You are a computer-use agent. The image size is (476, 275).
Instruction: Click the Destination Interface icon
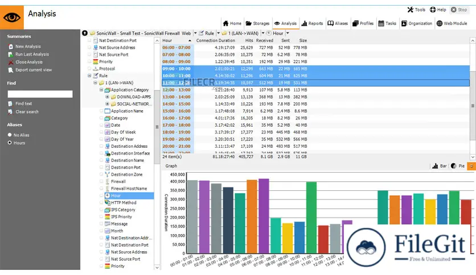(108, 153)
